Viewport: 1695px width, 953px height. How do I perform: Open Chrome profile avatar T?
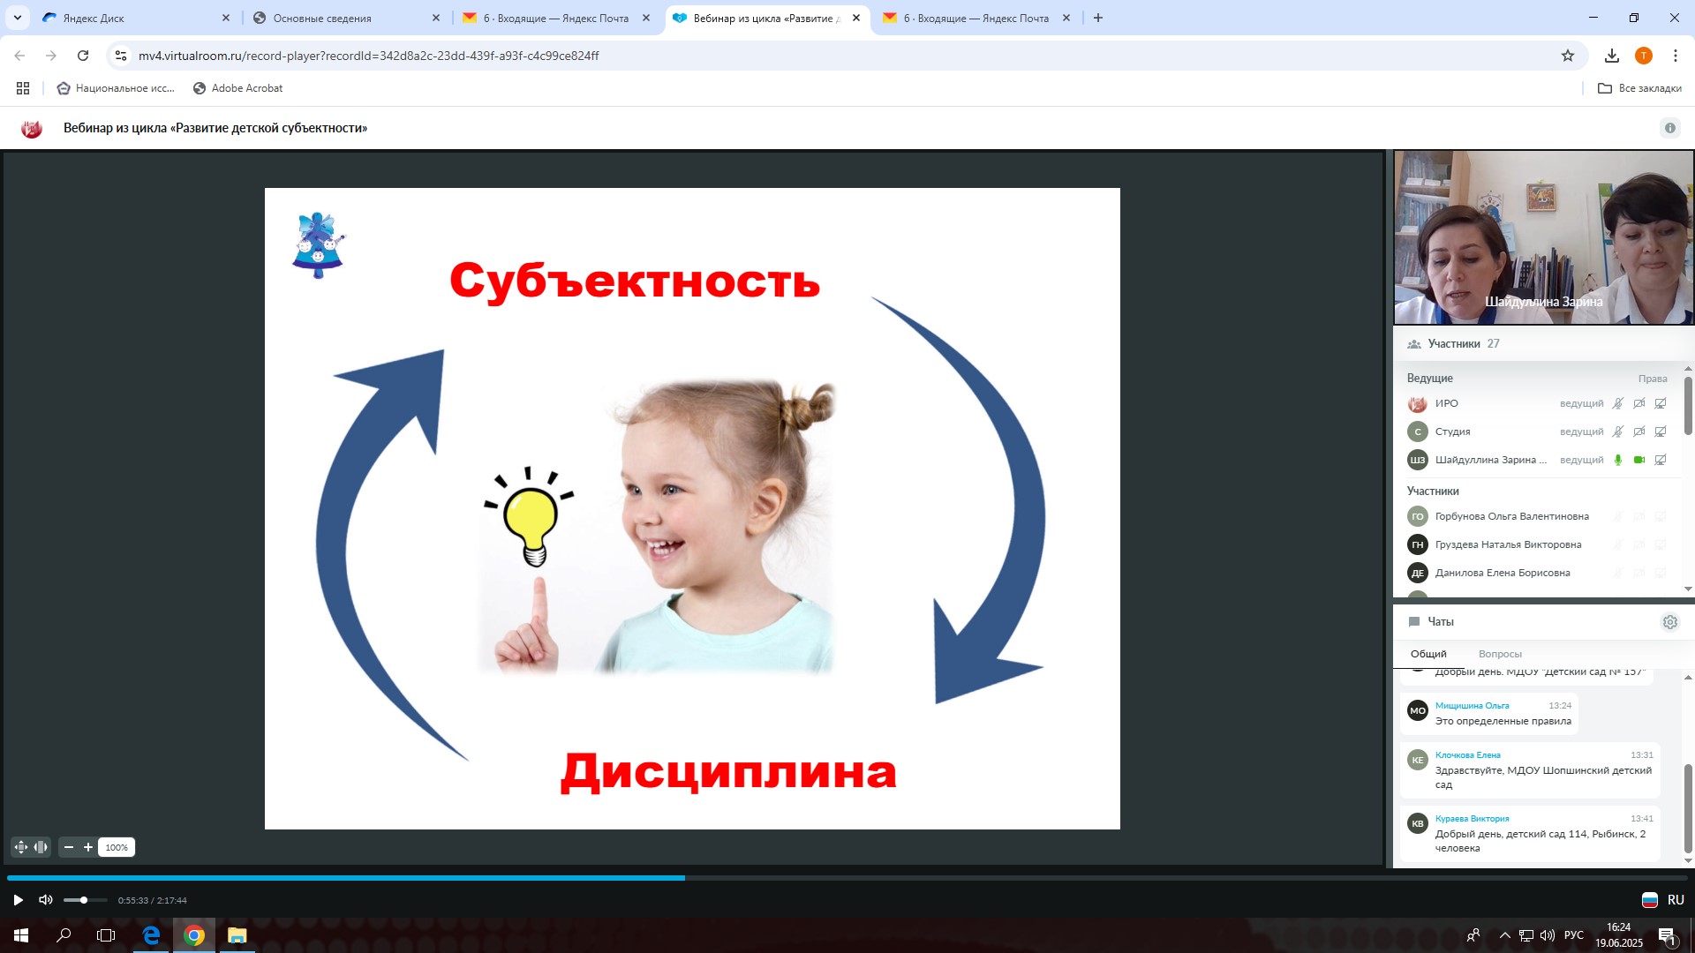[1643, 56]
